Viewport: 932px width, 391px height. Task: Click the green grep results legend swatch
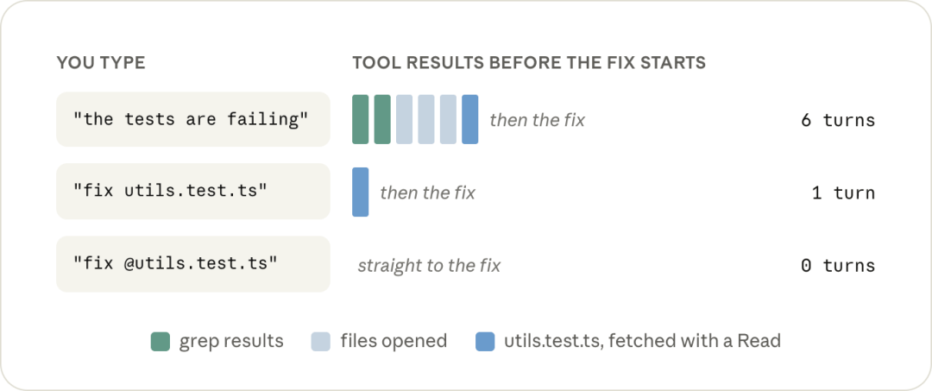click(x=161, y=341)
